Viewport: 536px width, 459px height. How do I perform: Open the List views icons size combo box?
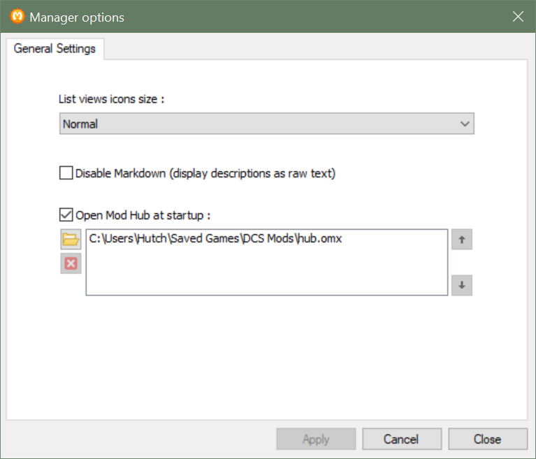point(267,124)
